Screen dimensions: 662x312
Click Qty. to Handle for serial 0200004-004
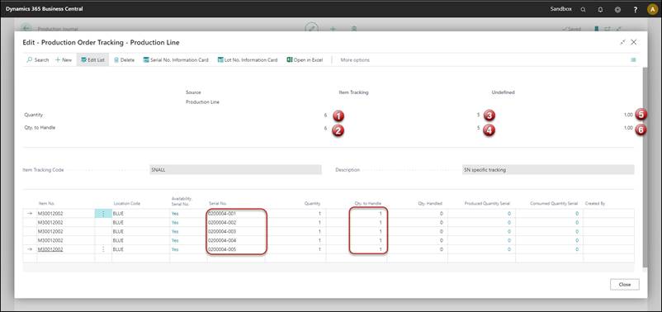[357, 240]
